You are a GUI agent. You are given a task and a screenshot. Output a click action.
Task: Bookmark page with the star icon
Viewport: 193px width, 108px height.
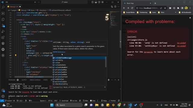(x=165, y=8)
